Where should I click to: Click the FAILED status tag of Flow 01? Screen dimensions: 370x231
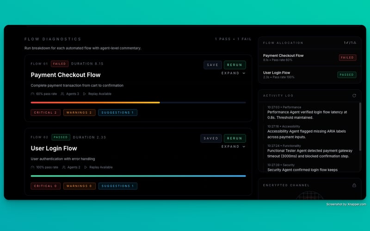[60, 64]
